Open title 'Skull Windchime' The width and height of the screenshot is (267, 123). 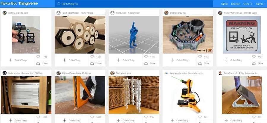(x=123, y=73)
